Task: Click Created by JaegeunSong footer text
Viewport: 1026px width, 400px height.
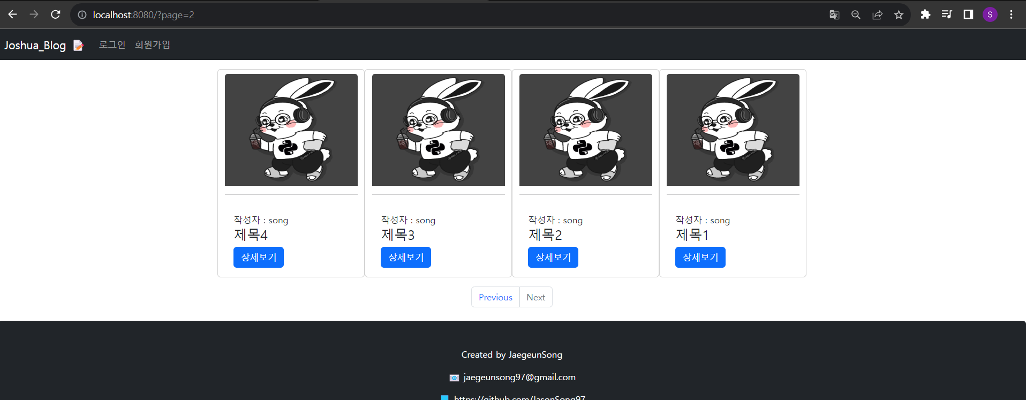Action: 512,354
